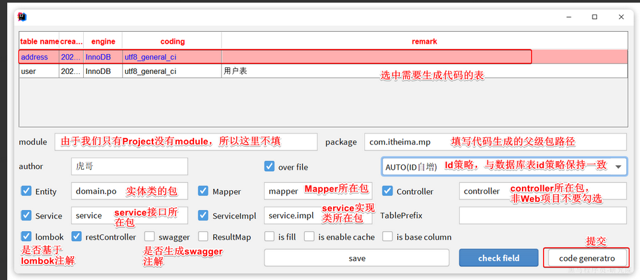Edit the Controller package field
Screen dimensions: 640x280
[x=543, y=191]
